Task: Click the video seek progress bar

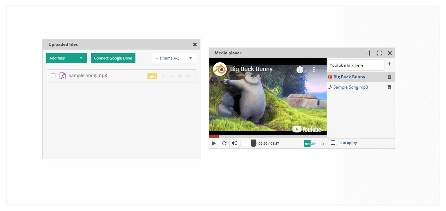Action: pos(268,136)
